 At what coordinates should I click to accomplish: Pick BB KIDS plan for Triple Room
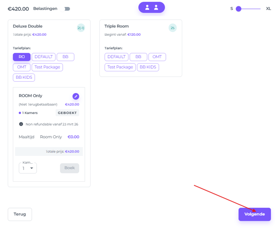click(x=148, y=67)
